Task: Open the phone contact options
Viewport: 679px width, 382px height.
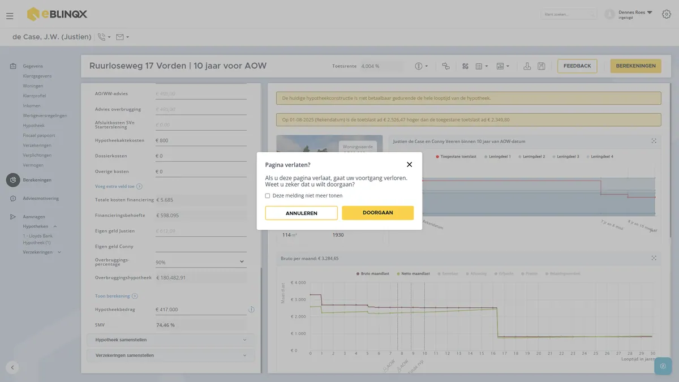Action: [x=104, y=37]
